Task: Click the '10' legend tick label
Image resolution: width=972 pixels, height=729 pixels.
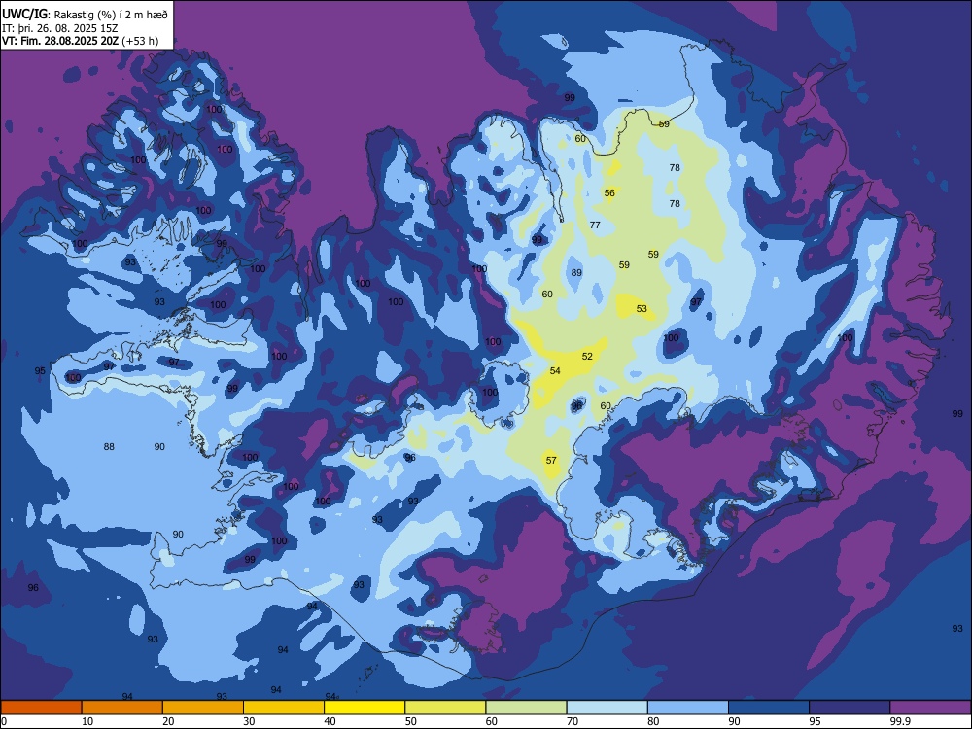Action: (87, 721)
